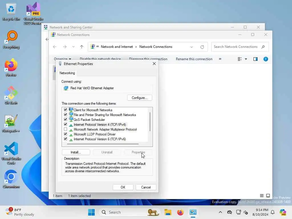The image size is (292, 219).
Task: Open the Chromium desktop shortcut
Action: pyautogui.click(x=11, y=180)
